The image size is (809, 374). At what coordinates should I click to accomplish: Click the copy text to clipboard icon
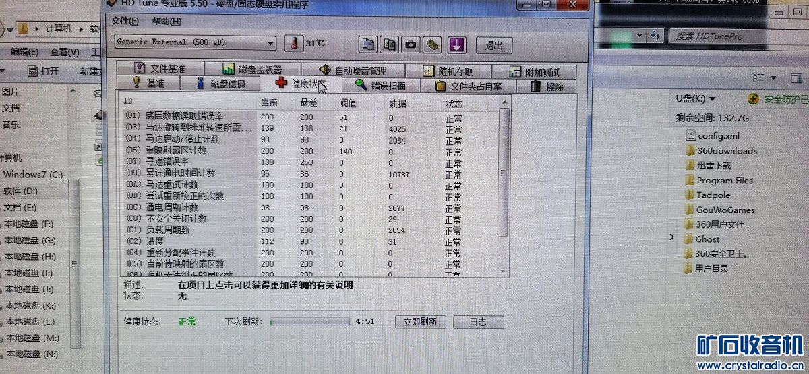(367, 44)
